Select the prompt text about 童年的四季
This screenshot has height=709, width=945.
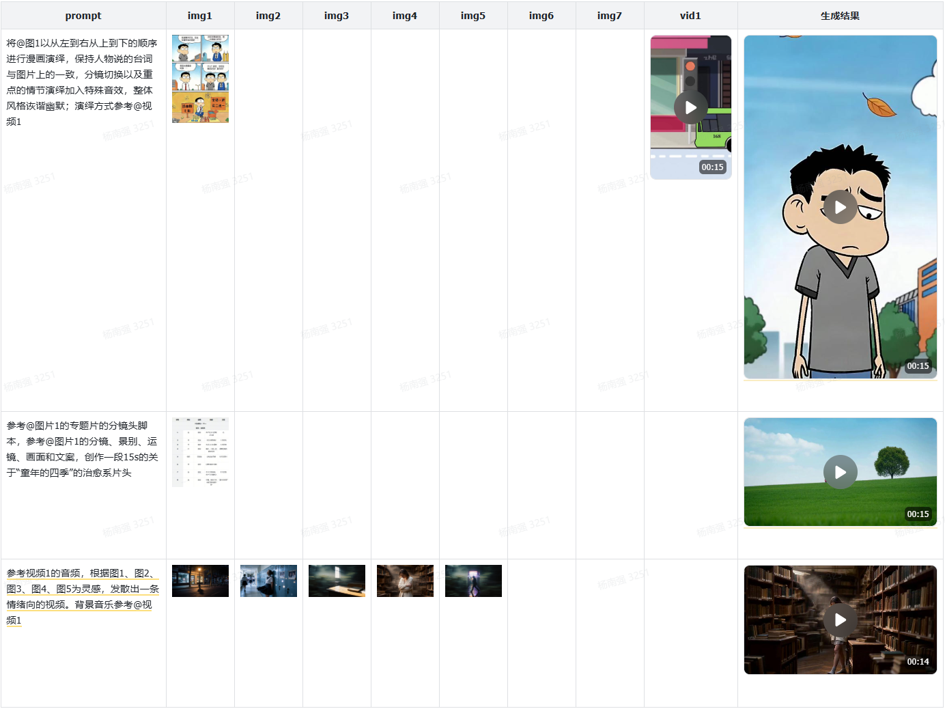(x=82, y=449)
